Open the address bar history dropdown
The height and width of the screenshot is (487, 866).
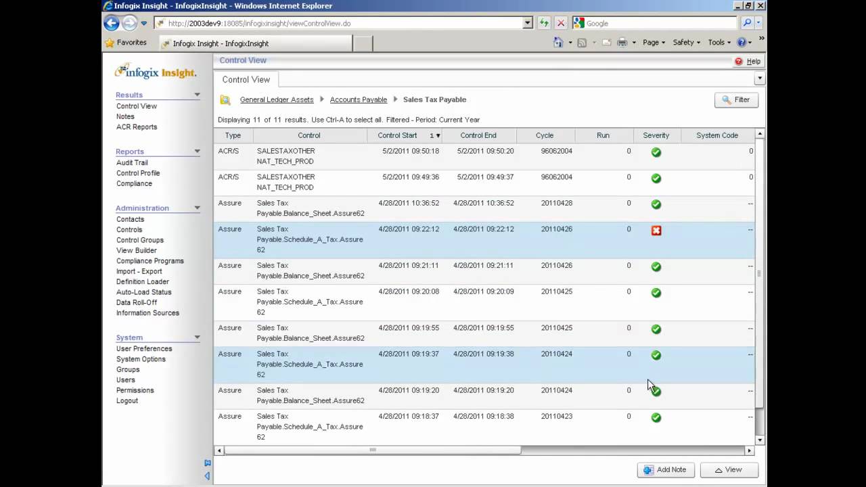[528, 23]
